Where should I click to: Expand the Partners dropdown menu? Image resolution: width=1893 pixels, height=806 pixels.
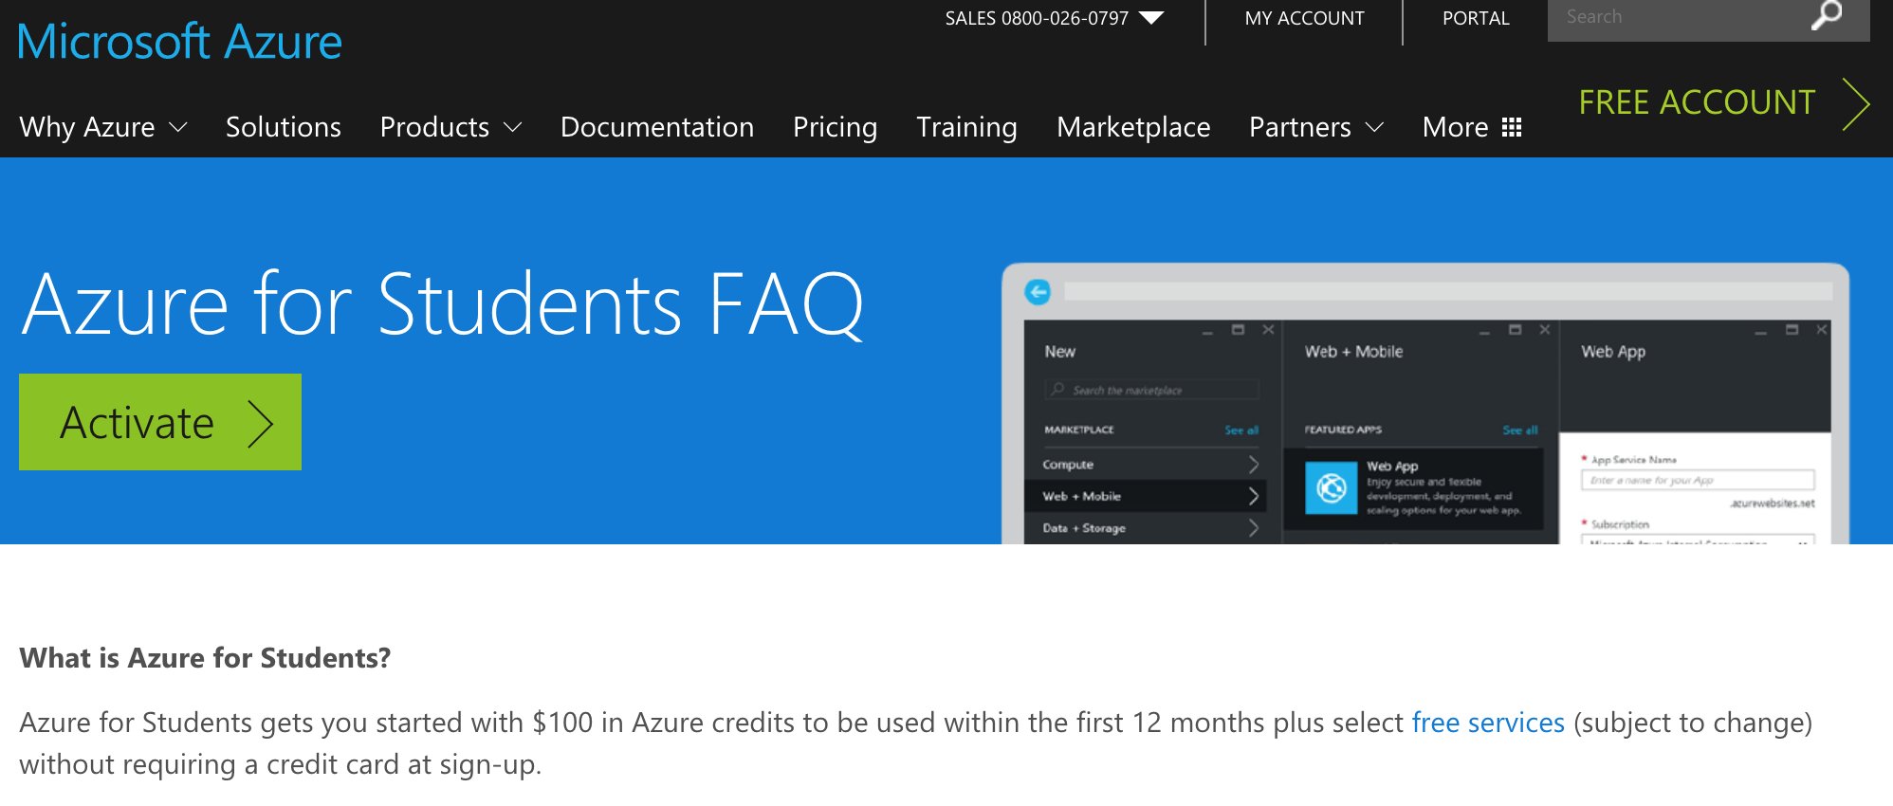[x=1316, y=127]
